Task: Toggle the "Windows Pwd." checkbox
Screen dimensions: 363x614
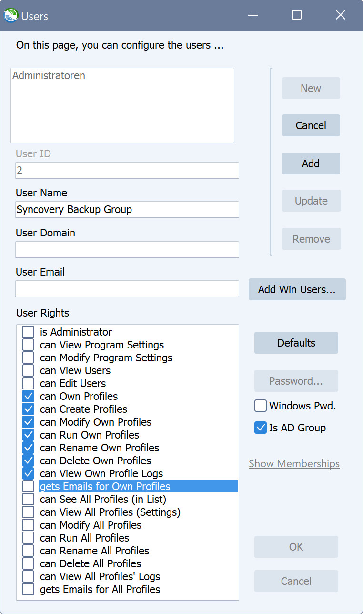Action: pyautogui.click(x=260, y=406)
